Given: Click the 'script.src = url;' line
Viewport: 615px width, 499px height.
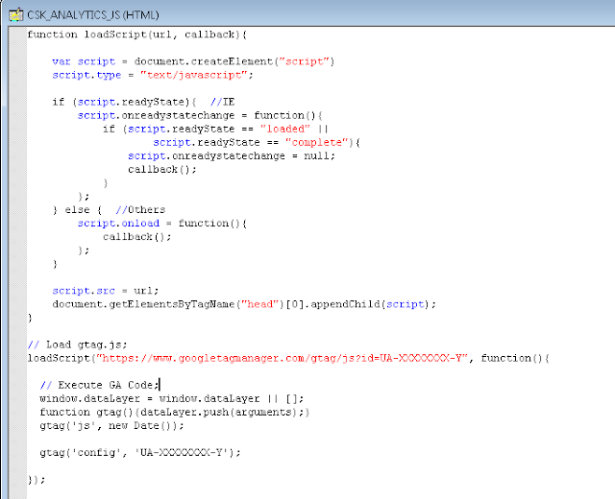Looking at the screenshot, I should pyautogui.click(x=106, y=291).
